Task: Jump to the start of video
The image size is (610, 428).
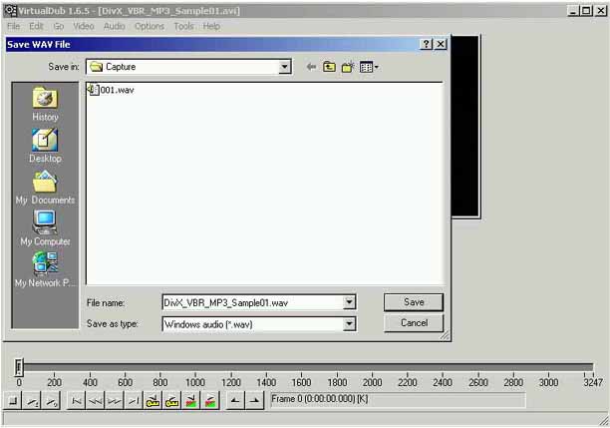Action: (x=76, y=400)
